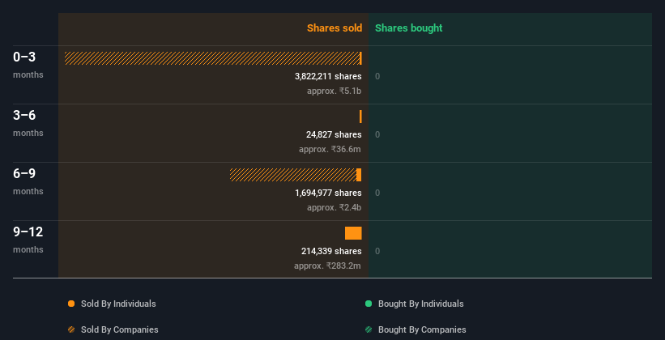Click the 'Shares sold' column header
This screenshot has height=340, width=665.
point(335,28)
